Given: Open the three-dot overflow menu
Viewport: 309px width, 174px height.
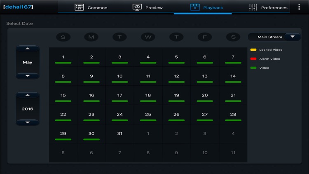Looking at the screenshot, I should coord(299,7).
